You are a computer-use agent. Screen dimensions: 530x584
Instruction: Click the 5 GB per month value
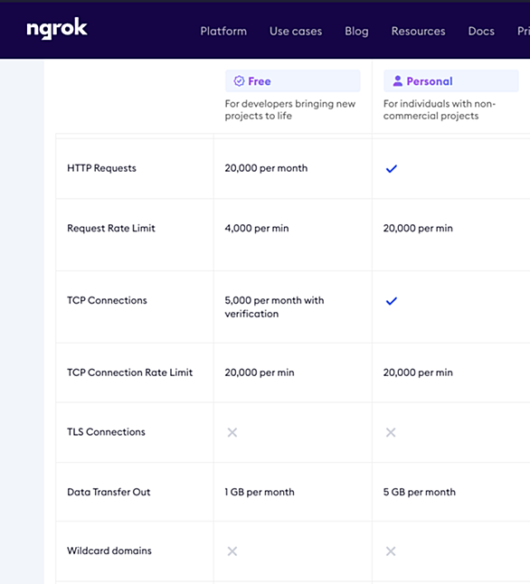(x=420, y=492)
